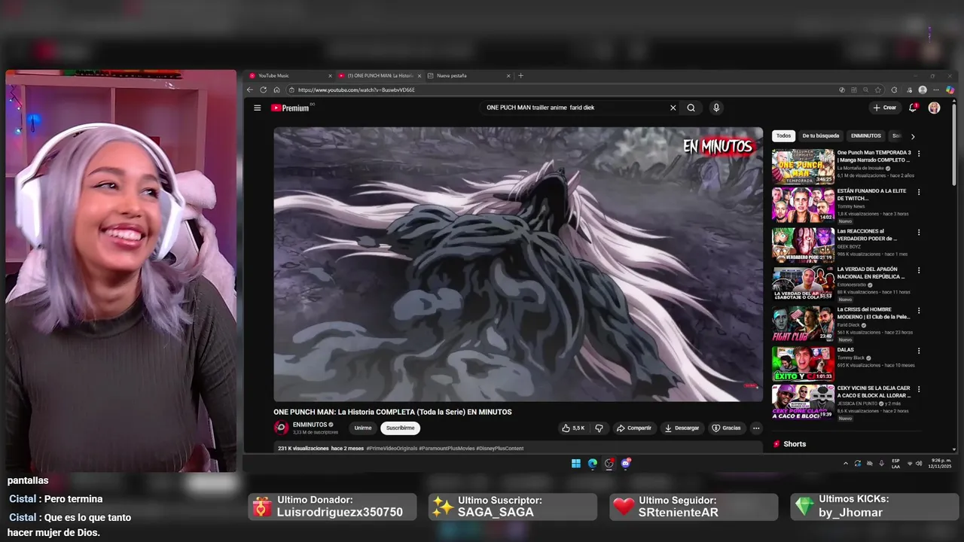
Task: Open Edge from the Windows taskbar
Action: point(593,463)
